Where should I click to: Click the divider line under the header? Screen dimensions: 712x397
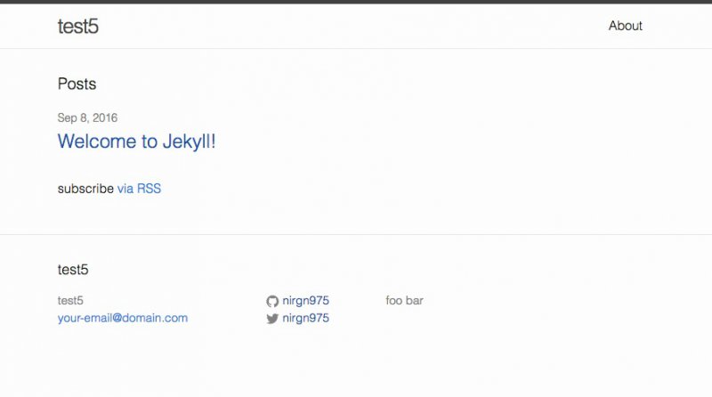(x=356, y=48)
